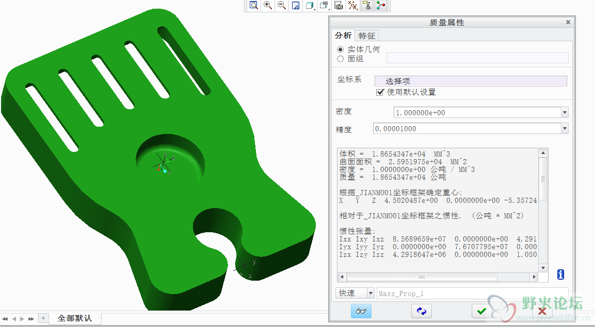Switch to the 特征 tab
The height and width of the screenshot is (327, 595).
[x=366, y=36]
